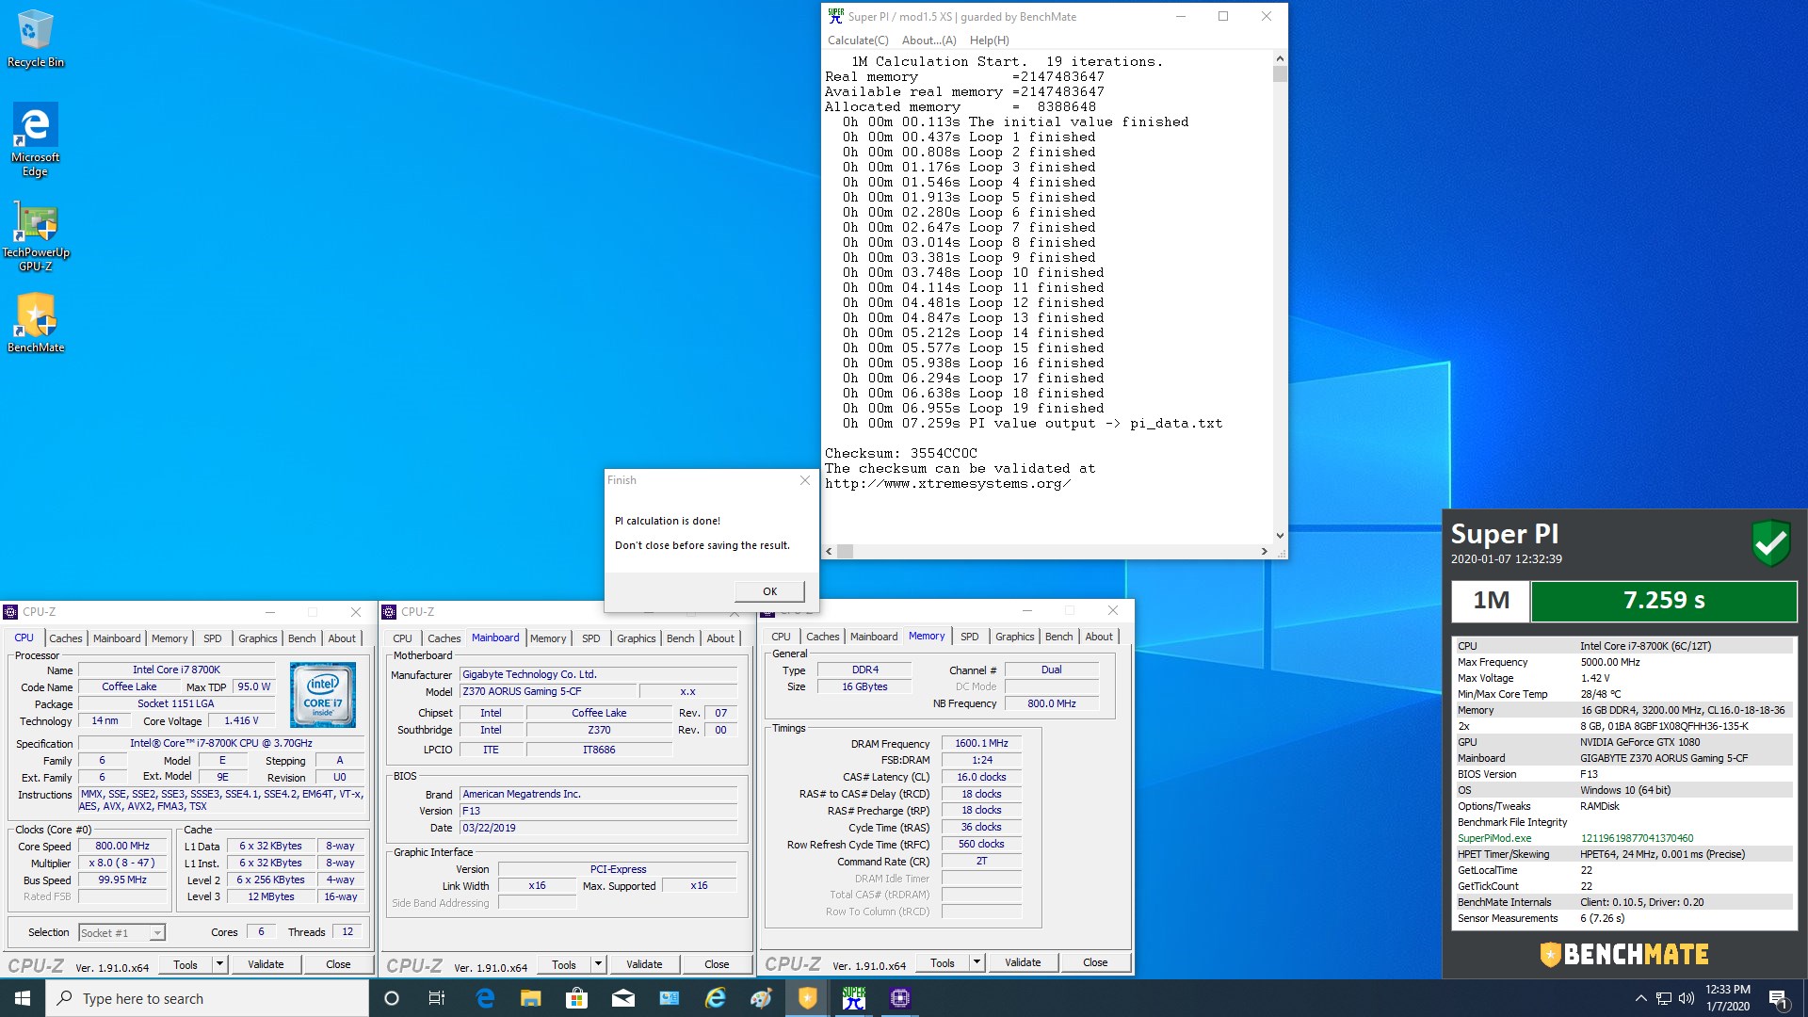The width and height of the screenshot is (1808, 1017).
Task: Click the network icon in the system tray
Action: tap(1664, 998)
